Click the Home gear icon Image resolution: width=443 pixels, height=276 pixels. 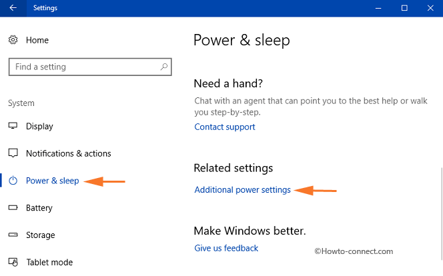tap(13, 40)
